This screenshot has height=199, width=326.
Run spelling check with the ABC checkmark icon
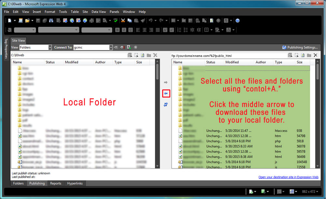click(x=116, y=20)
